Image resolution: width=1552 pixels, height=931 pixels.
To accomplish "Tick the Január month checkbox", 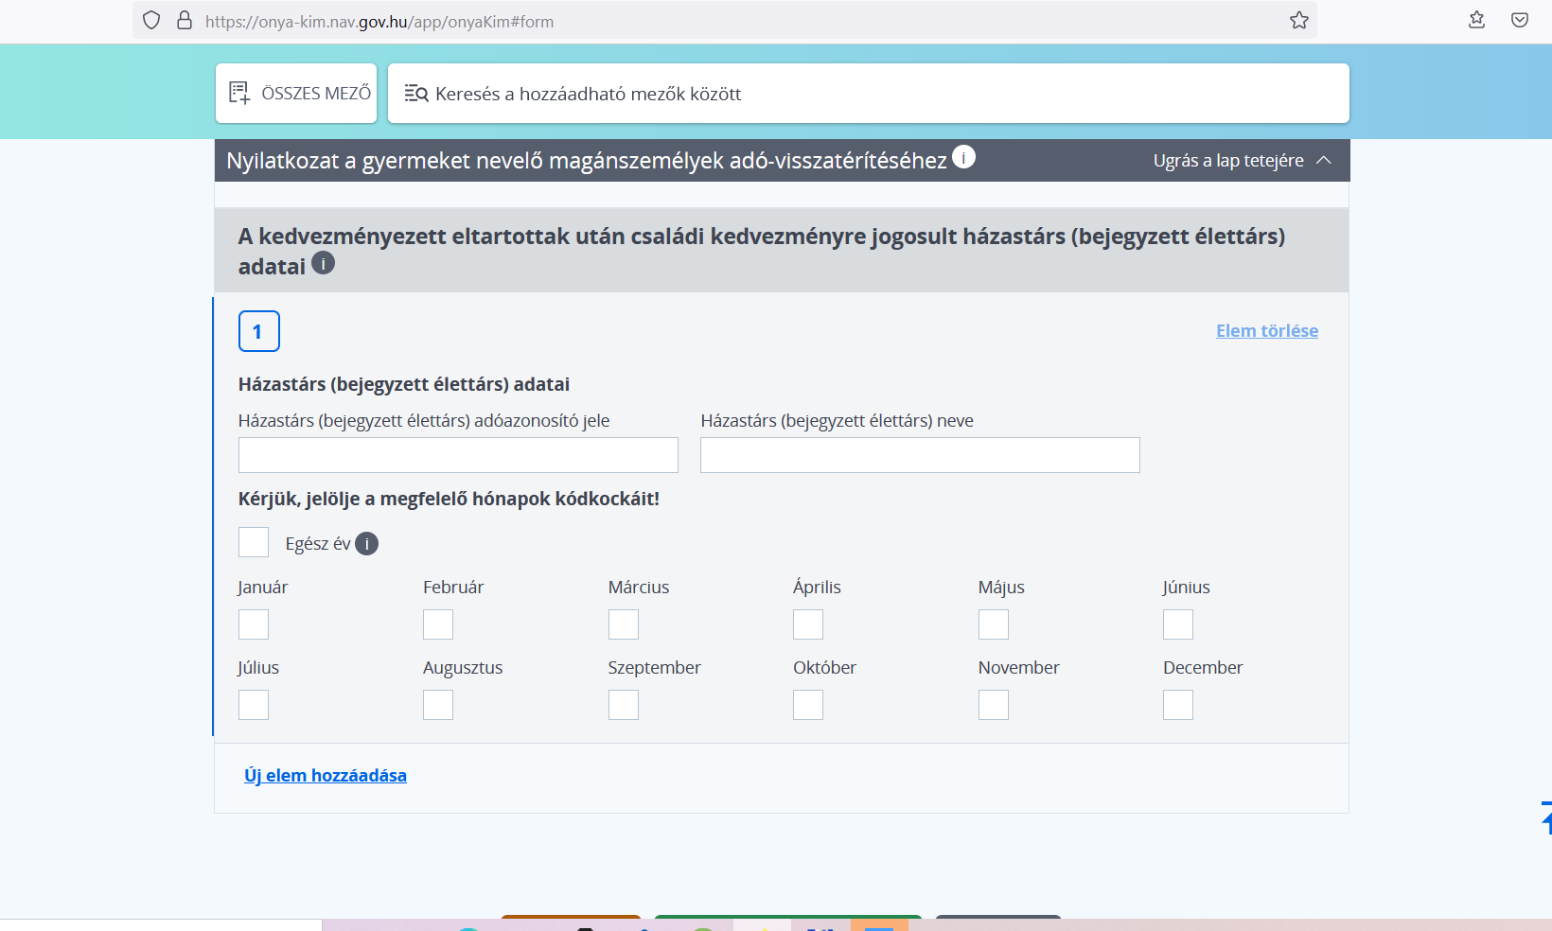I will (x=254, y=624).
